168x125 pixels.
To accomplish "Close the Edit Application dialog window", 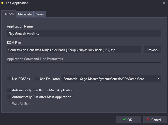I will click(x=164, y=3).
